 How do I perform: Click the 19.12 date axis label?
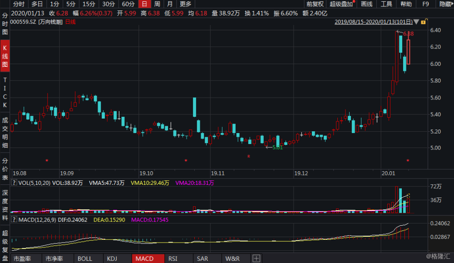[301, 173]
